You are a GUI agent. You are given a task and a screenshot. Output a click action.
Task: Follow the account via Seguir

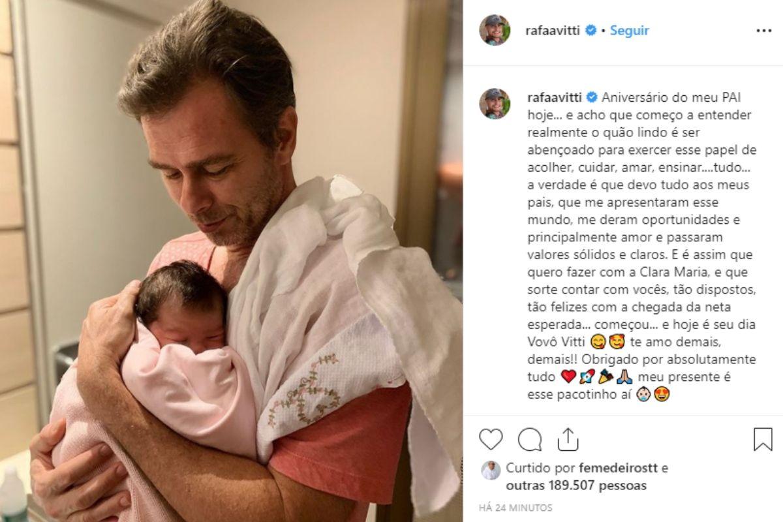629,31
